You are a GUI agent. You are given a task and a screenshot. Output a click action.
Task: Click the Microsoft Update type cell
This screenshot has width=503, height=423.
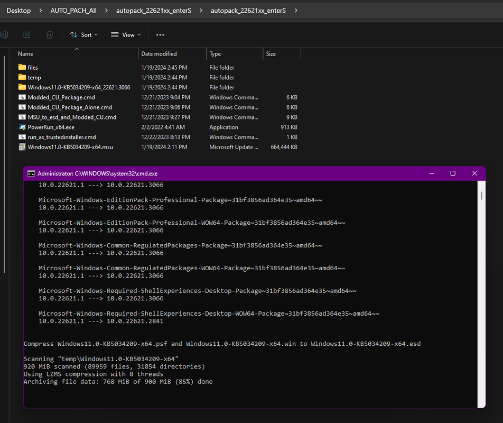coord(234,147)
